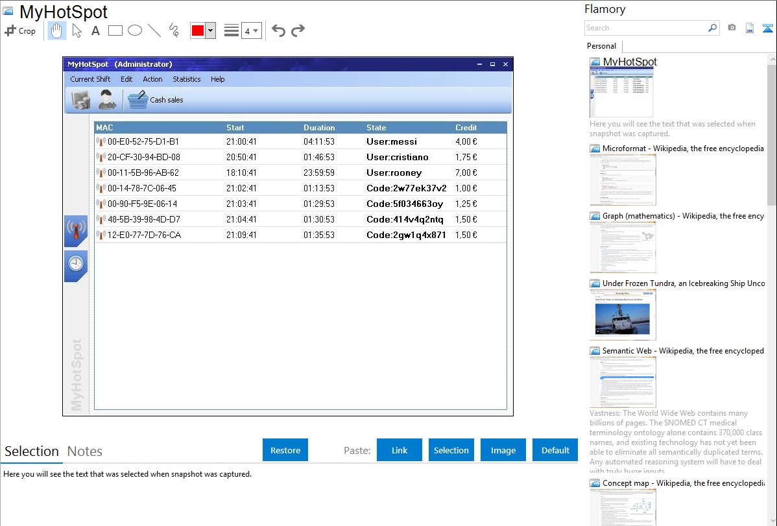Open the color picker dropdown arrow
This screenshot has height=526, width=777.
(210, 30)
